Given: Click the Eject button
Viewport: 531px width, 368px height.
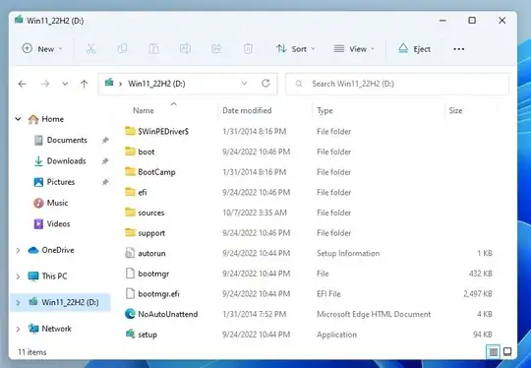Looking at the screenshot, I should [x=414, y=49].
